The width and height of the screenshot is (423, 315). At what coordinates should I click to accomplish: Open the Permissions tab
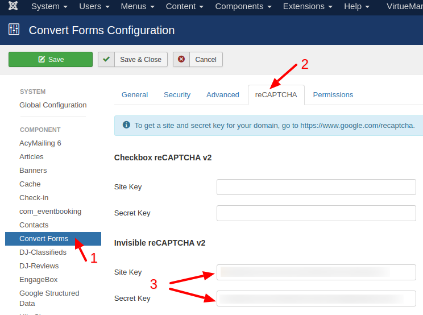(x=333, y=95)
